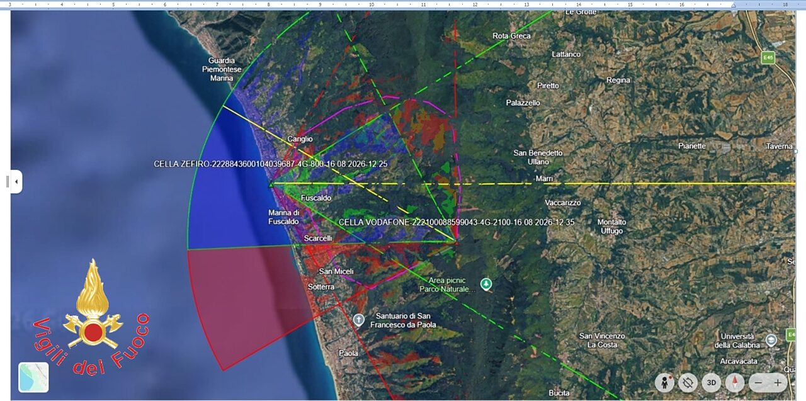Screen dimensions: 806x401
Task: Click the Fuscaldo place label
Action: (x=316, y=198)
